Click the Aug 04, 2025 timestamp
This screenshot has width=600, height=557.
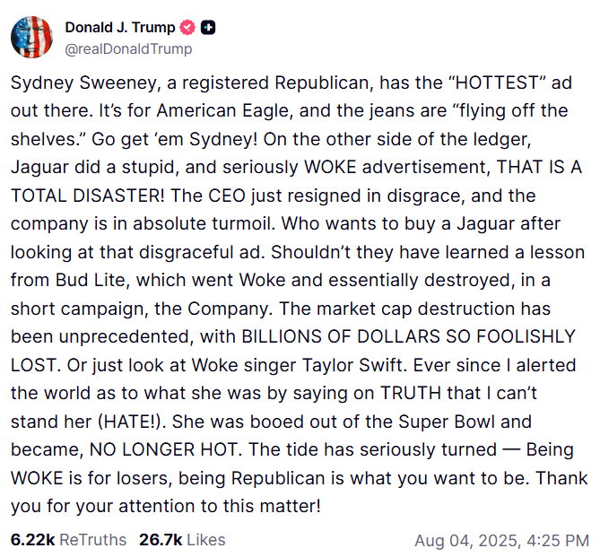pyautogui.click(x=501, y=541)
